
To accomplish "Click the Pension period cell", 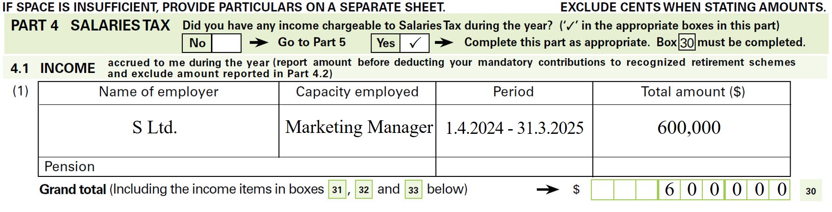I will [514, 167].
